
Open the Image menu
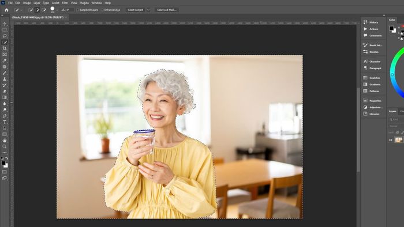coord(27,3)
